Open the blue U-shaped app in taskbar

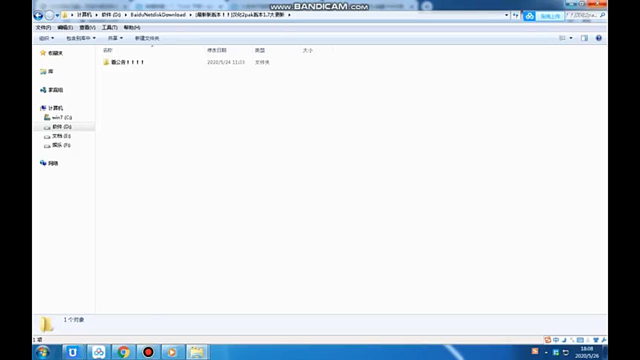coord(73,352)
